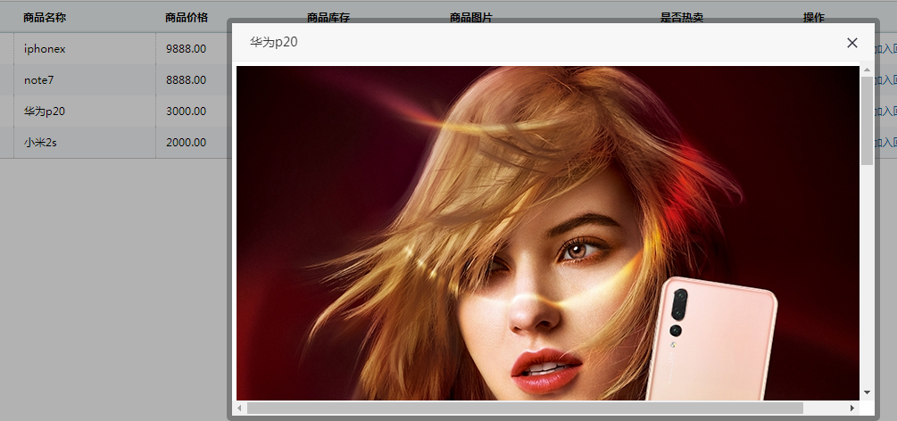Click the Huawei P20 promotional image
This screenshot has width=897, height=421.
pyautogui.click(x=500, y=232)
